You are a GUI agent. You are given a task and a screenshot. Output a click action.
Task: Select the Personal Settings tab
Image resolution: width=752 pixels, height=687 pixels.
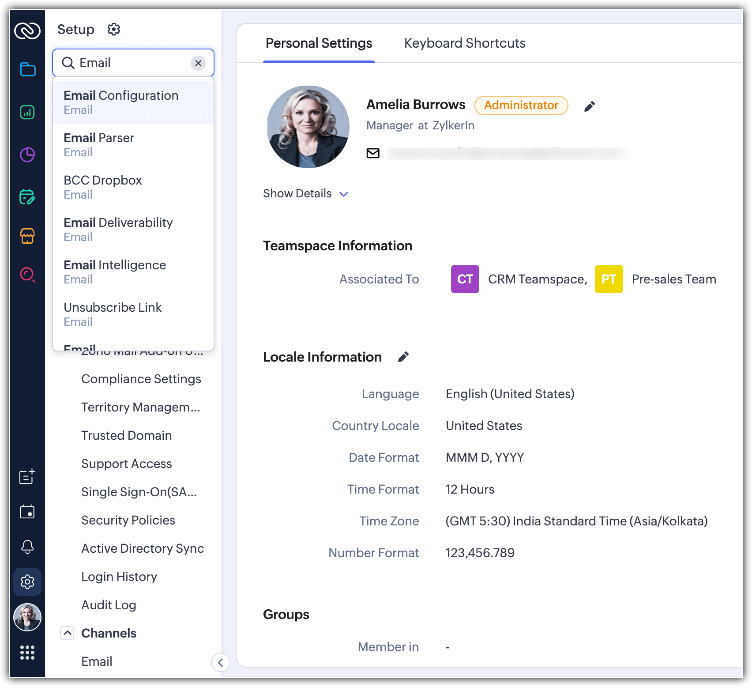[x=319, y=43]
